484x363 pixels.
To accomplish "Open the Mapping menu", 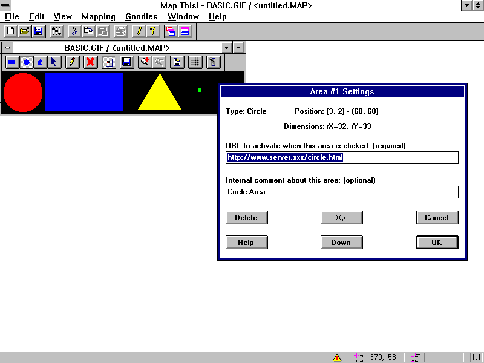I will (x=99, y=16).
